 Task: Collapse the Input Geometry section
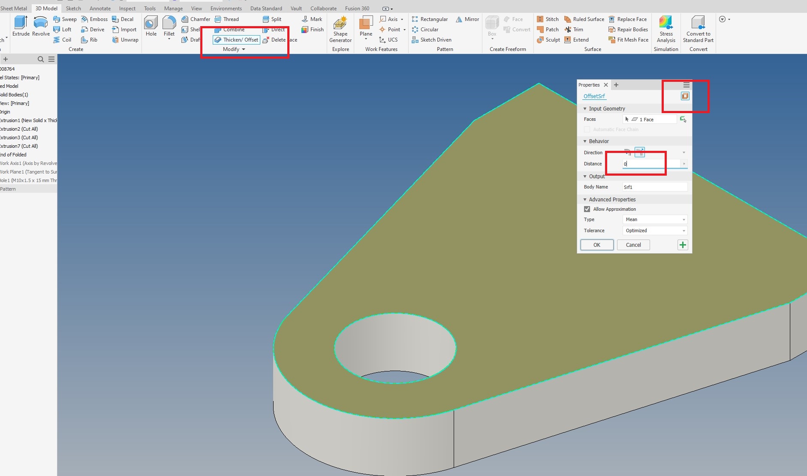pyautogui.click(x=584, y=109)
